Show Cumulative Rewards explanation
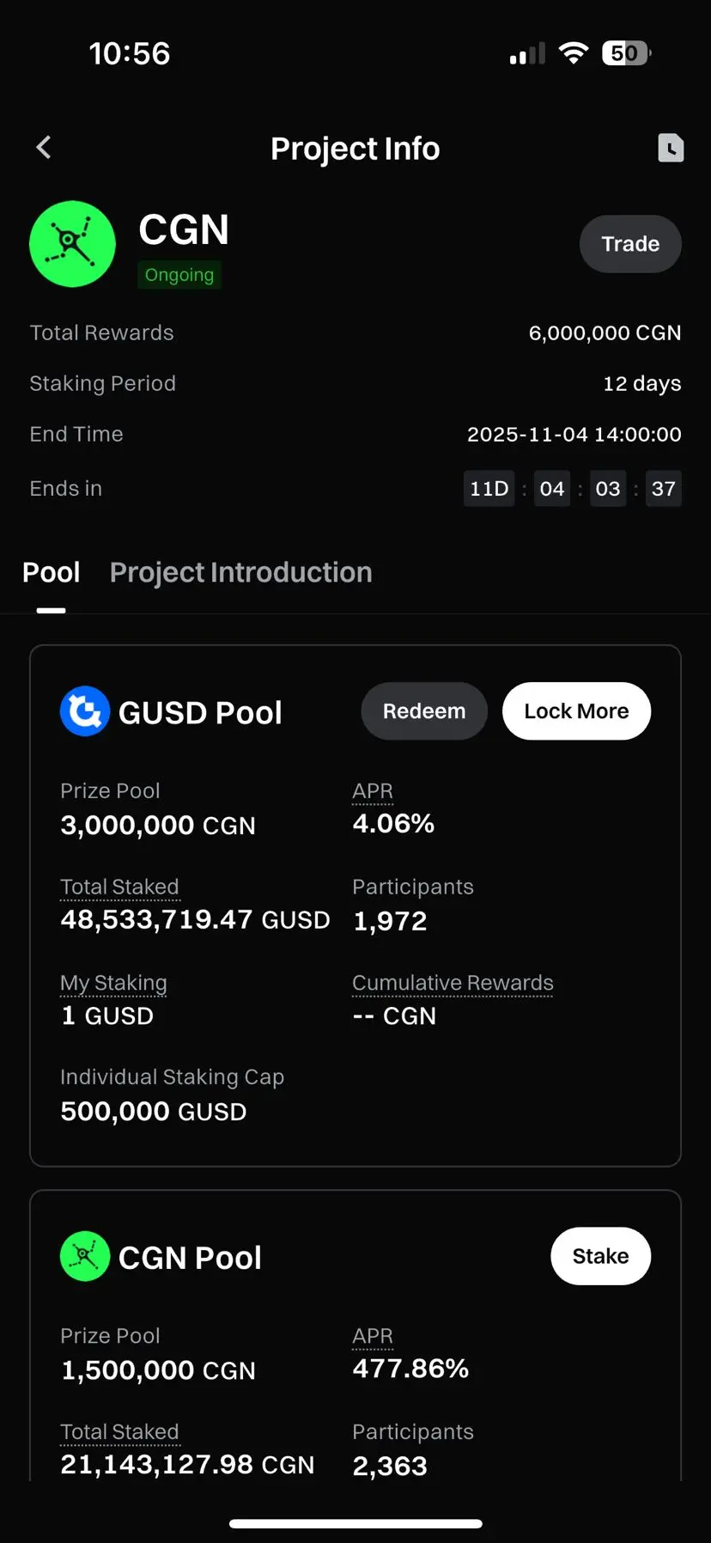Viewport: 711px width, 1543px height. coord(453,983)
